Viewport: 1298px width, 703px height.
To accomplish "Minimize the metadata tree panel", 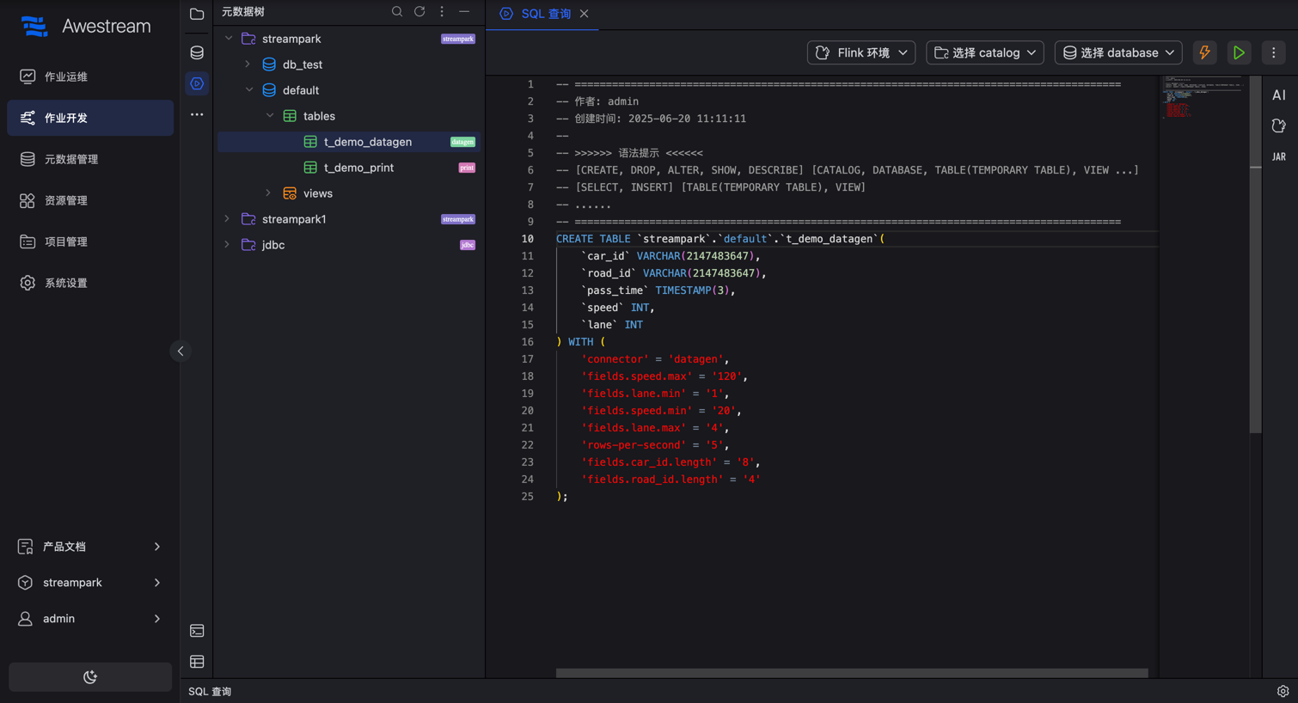I will [x=464, y=12].
